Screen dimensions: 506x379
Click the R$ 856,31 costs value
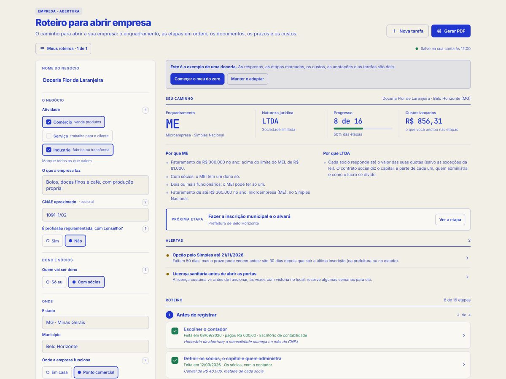click(424, 121)
